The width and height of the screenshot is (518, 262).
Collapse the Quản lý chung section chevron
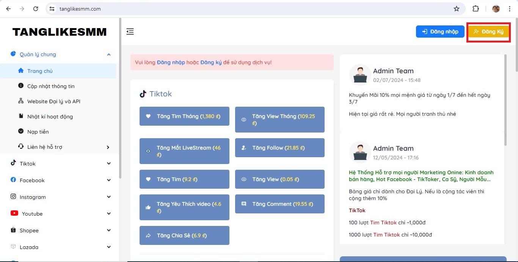click(109, 55)
